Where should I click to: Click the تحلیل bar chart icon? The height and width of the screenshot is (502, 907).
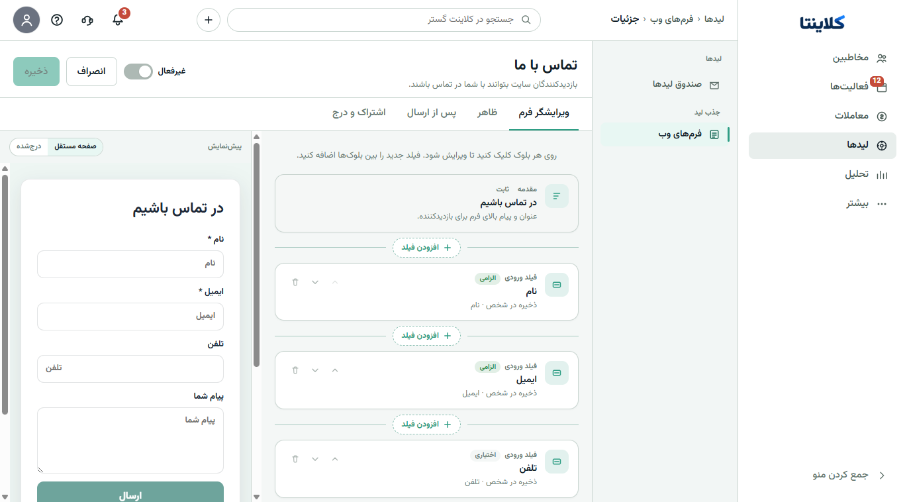coord(881,175)
